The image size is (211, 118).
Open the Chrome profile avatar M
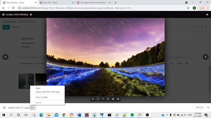pyautogui.click(x=194, y=8)
